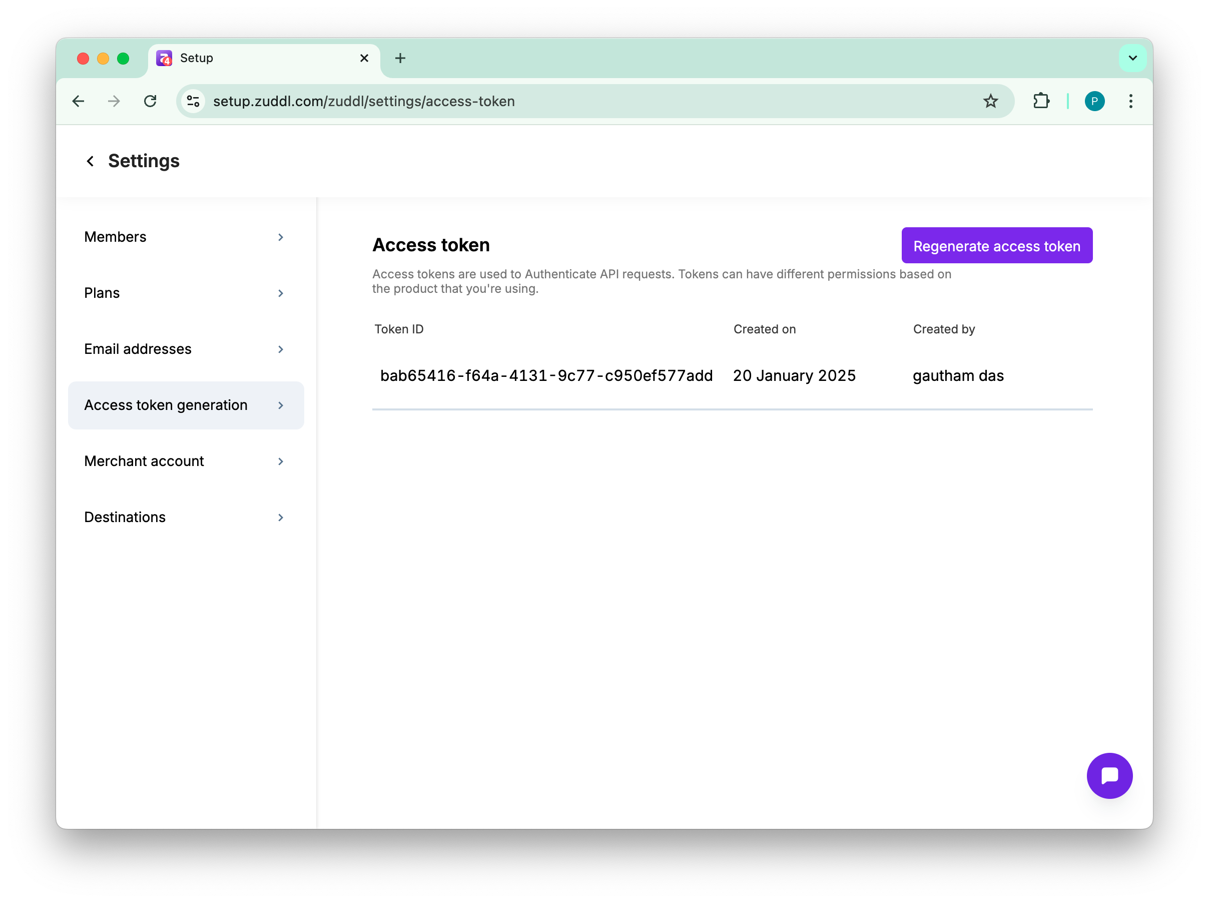Expand the tab search dropdown

[1132, 59]
